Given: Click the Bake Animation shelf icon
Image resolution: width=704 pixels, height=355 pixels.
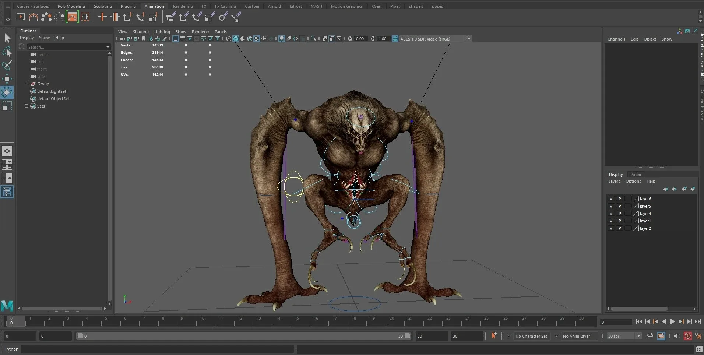Looking at the screenshot, I should 85,17.
